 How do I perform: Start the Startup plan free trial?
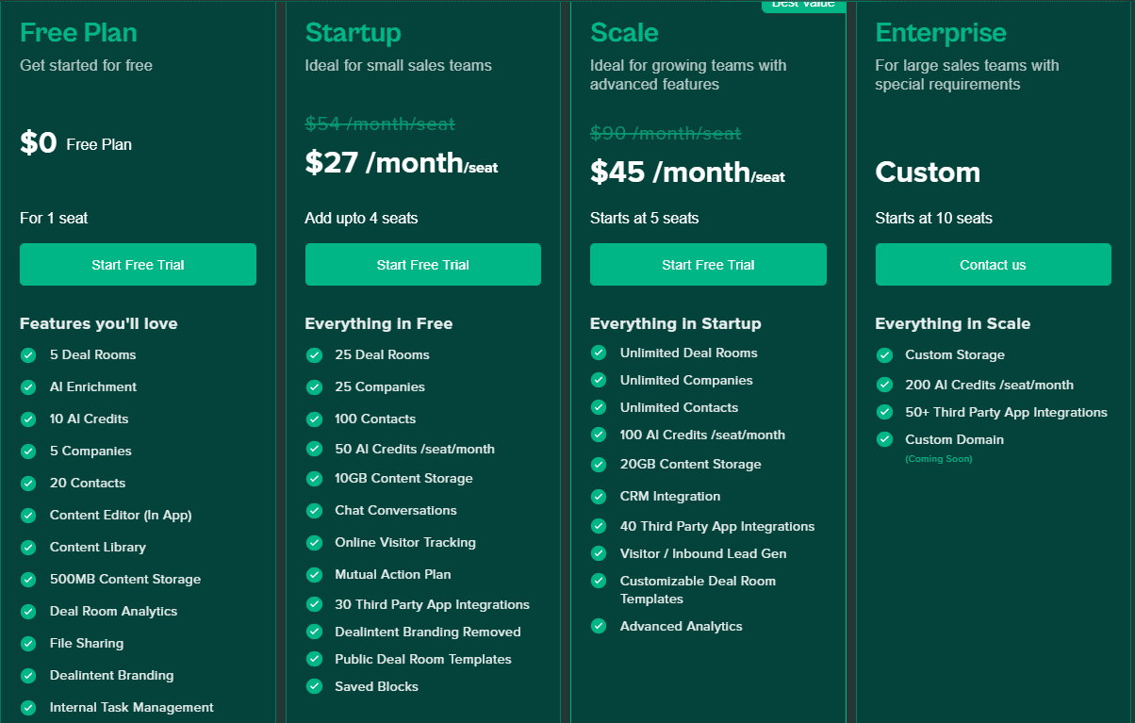click(x=422, y=264)
